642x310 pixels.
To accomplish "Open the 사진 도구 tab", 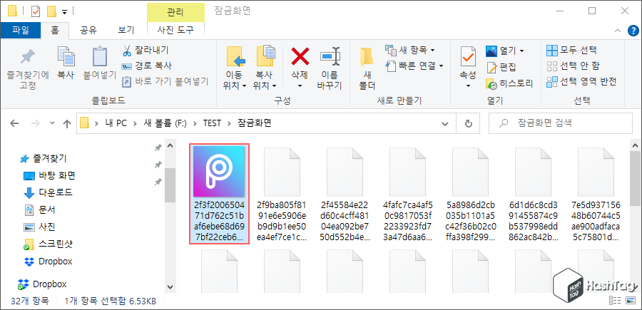I will (175, 30).
